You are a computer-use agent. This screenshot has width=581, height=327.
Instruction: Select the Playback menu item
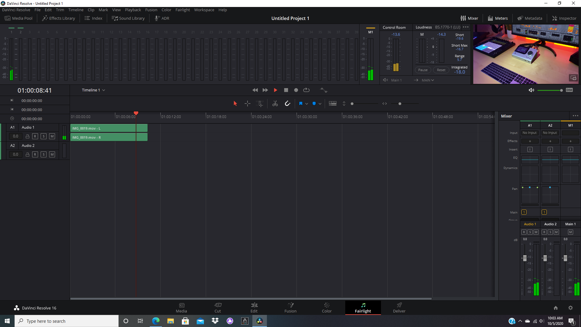click(x=133, y=9)
